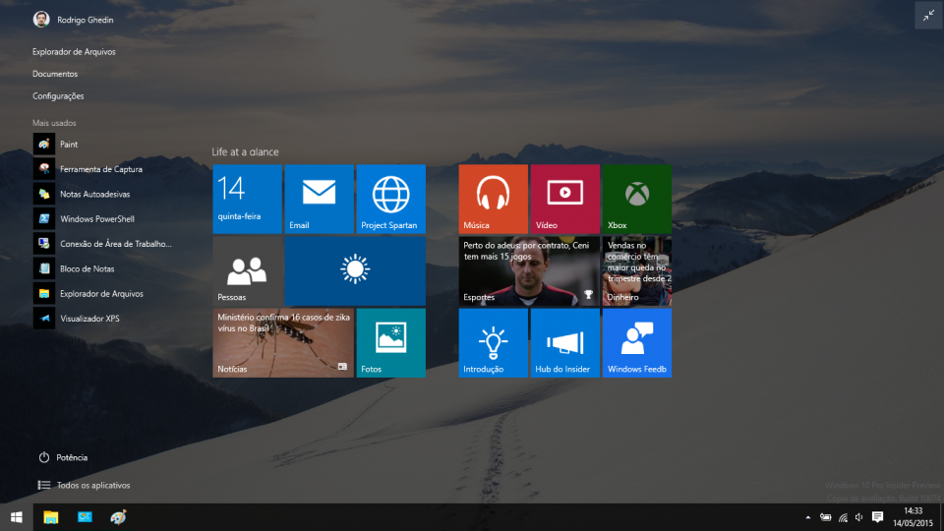Show hidden system tray icons
Image resolution: width=944 pixels, height=531 pixels.
[x=808, y=517]
